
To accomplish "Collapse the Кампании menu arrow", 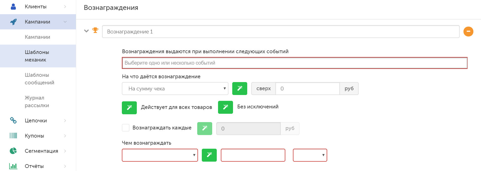I will click(x=65, y=22).
